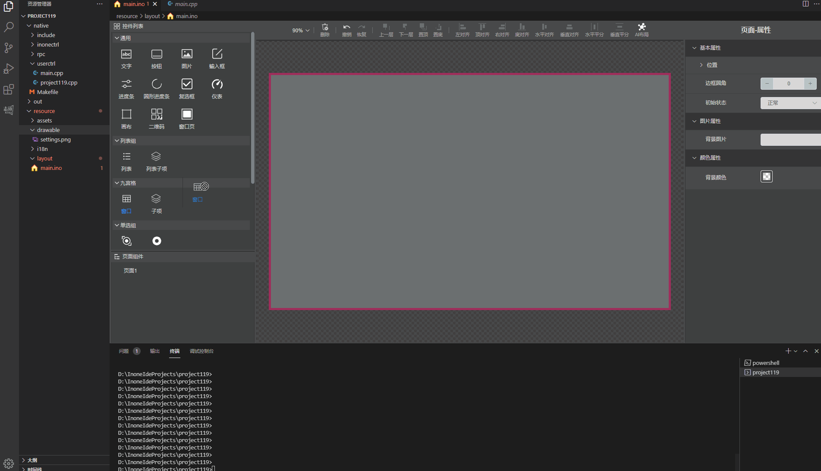Open the Source Control view icon
The height and width of the screenshot is (471, 821).
tap(9, 48)
